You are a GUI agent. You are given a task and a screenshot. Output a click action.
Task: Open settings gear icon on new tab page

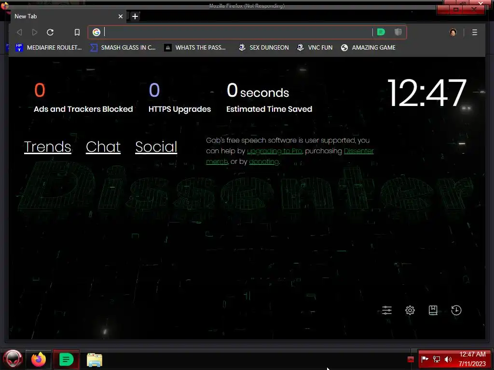pyautogui.click(x=410, y=310)
